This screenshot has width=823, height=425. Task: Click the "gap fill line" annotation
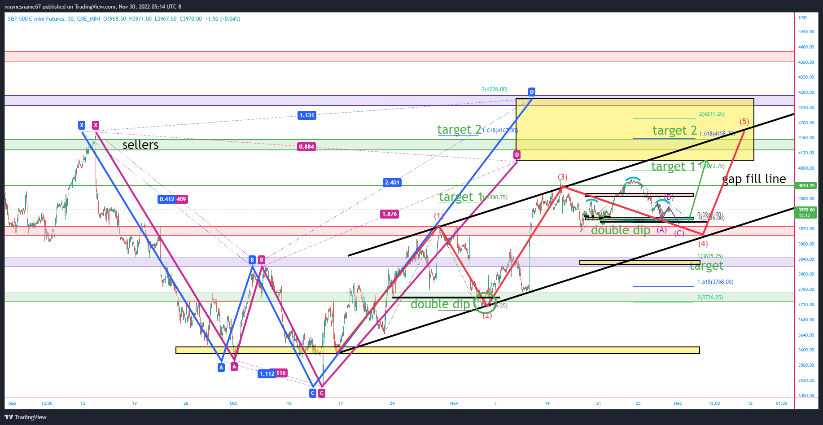click(x=754, y=179)
